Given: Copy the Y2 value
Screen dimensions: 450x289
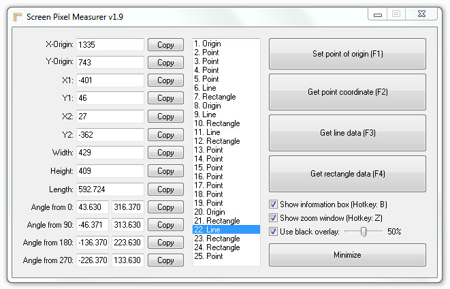Looking at the screenshot, I should pos(165,135).
